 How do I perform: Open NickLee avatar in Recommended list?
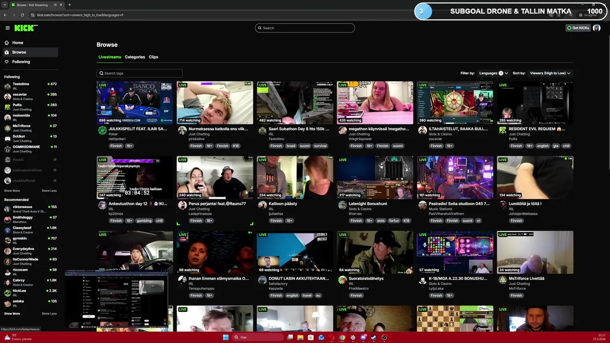(7, 293)
